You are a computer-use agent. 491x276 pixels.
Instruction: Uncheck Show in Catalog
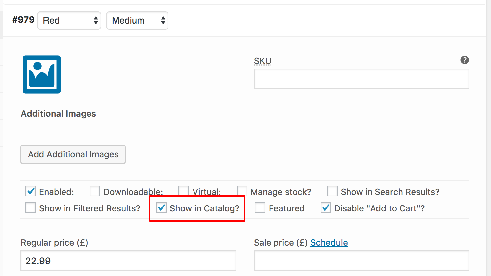pos(161,208)
